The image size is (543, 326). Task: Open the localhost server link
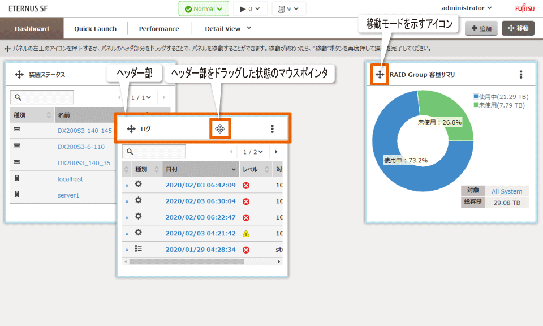(x=70, y=179)
